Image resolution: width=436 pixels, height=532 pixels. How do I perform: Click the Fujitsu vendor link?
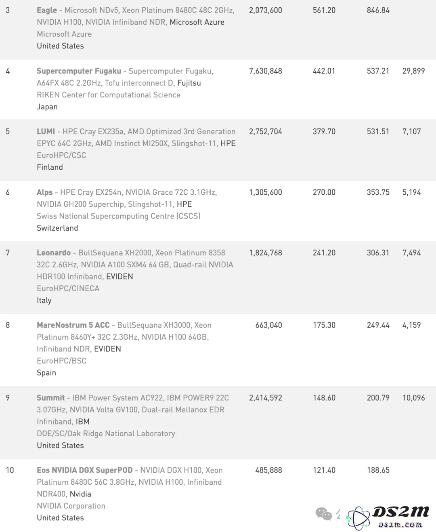point(189,83)
